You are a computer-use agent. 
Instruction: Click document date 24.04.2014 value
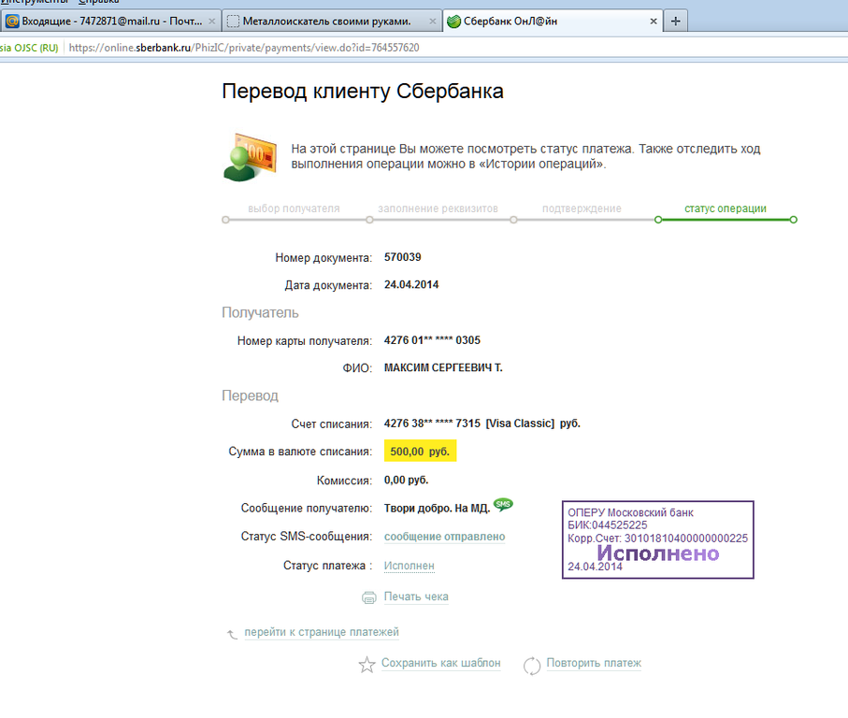pos(411,284)
